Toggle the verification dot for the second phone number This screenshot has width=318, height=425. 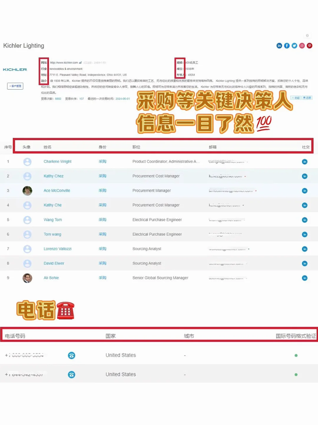(296, 375)
